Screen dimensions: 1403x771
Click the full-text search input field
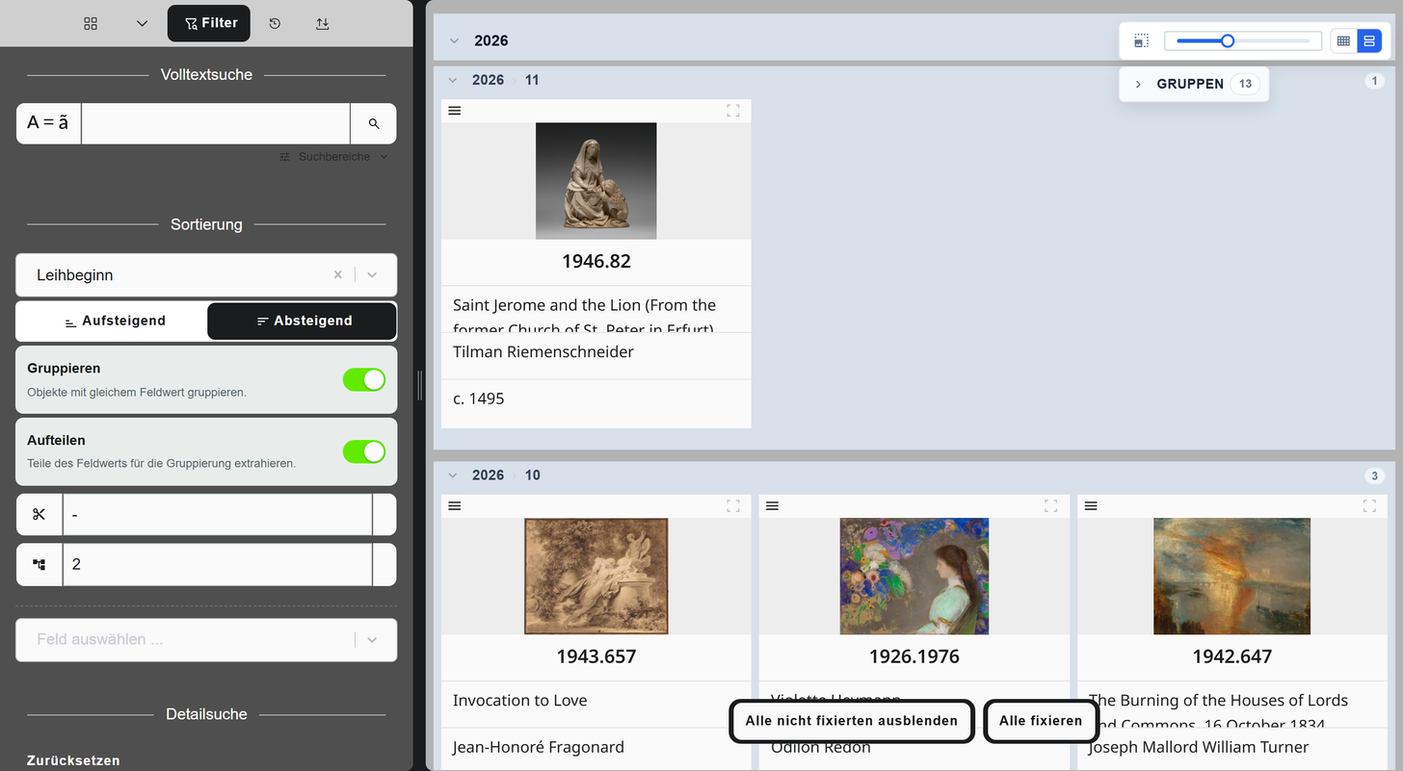pos(216,123)
